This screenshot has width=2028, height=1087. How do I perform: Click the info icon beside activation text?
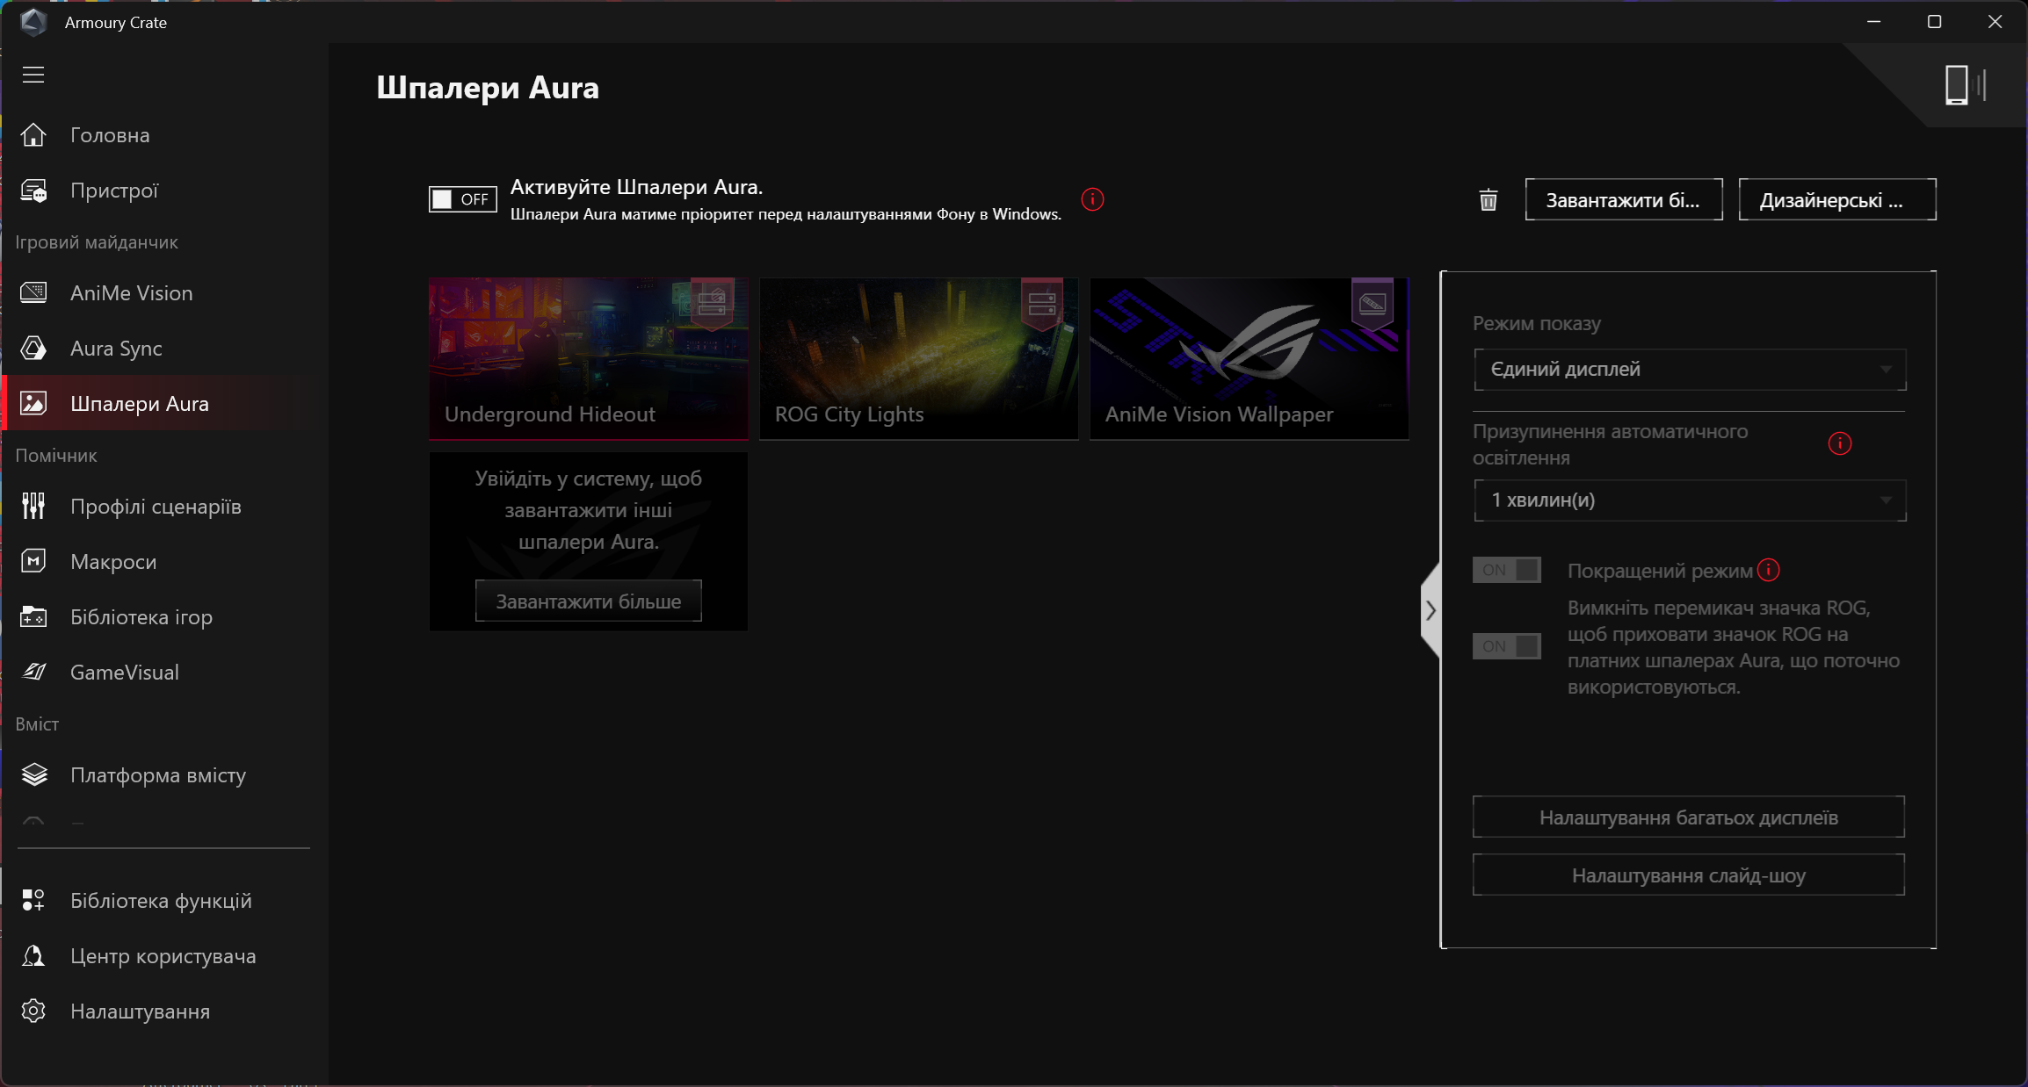click(1092, 199)
